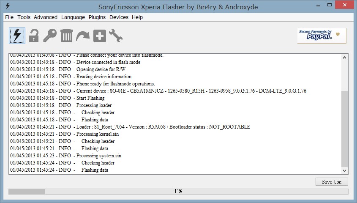Open the Tools menu

(x=24, y=17)
